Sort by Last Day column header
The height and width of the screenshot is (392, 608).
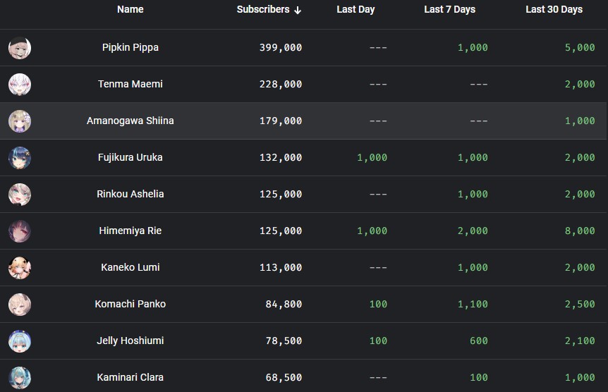pos(355,10)
